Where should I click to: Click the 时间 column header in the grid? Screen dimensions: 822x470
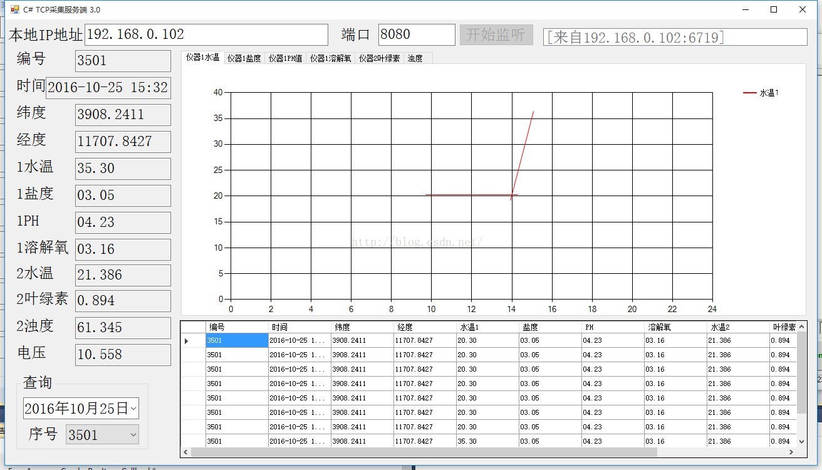tap(299, 327)
